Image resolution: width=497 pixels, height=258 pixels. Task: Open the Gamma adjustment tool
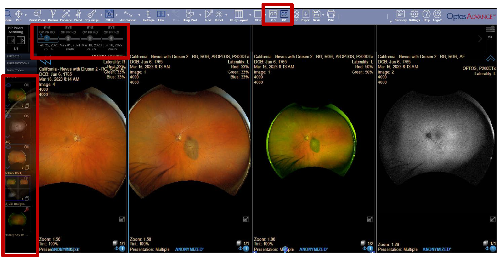tap(53, 14)
